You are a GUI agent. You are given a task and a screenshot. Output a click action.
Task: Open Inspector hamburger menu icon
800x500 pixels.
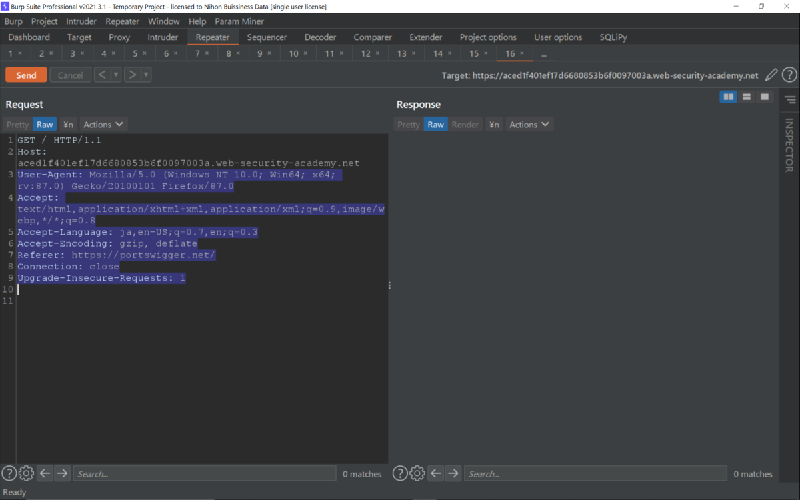coord(790,100)
